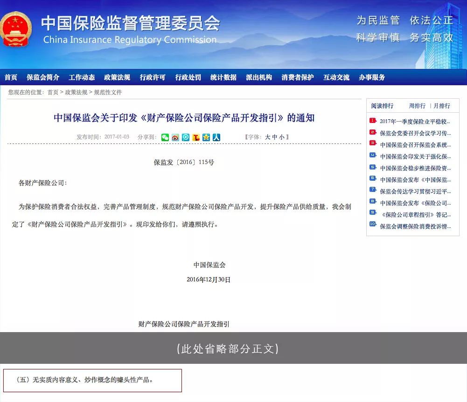
Task: Open the 互动交流 menu item
Action: (x=336, y=77)
